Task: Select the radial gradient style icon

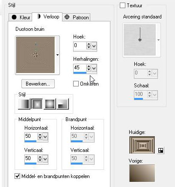Action: pos(62,104)
